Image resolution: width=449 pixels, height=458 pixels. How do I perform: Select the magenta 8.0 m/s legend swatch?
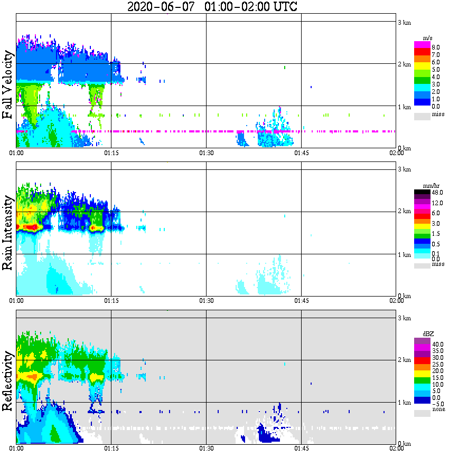(x=422, y=44)
